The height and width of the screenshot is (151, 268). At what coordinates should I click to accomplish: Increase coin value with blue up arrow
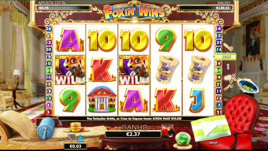click(x=80, y=138)
